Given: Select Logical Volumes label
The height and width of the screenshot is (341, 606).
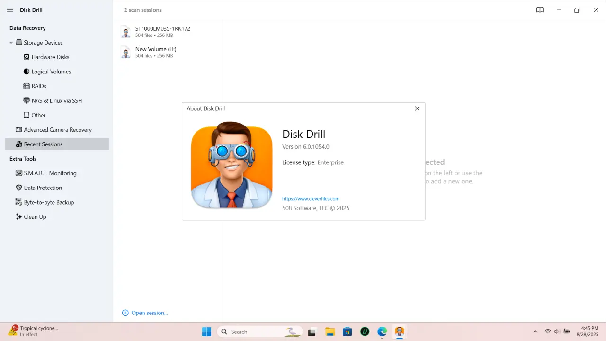Looking at the screenshot, I should [51, 72].
